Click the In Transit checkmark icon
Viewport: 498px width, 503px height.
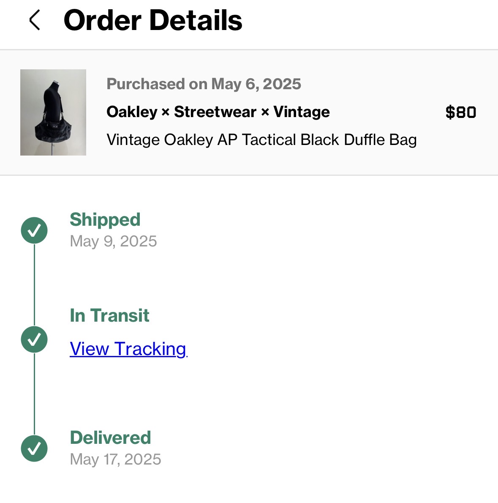[x=34, y=339]
